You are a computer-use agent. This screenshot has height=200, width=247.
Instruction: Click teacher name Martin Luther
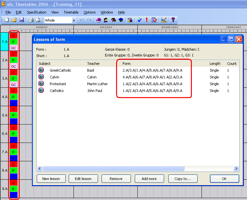pos(97,84)
